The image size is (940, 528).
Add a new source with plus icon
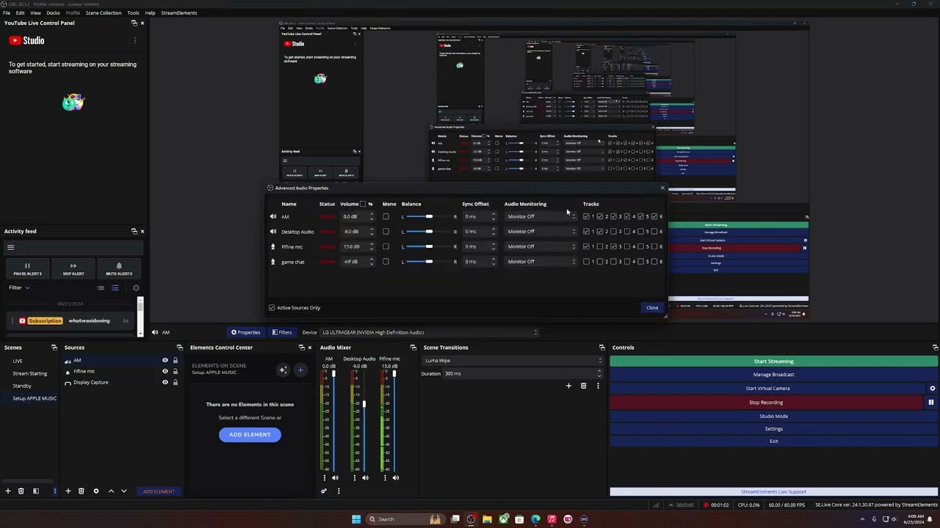(x=68, y=491)
